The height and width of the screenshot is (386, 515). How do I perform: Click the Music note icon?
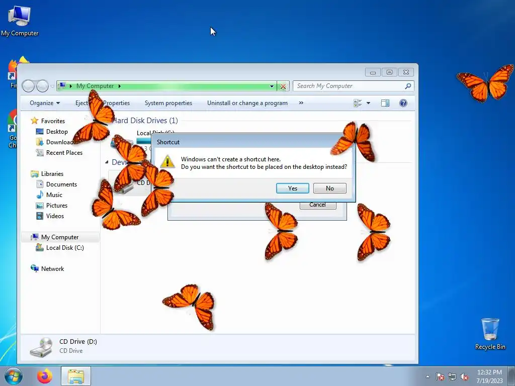(x=39, y=195)
